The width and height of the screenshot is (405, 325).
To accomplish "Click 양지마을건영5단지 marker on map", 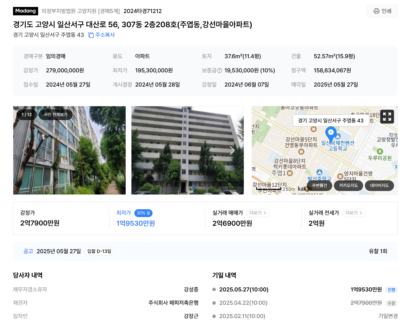I will coord(340,176).
